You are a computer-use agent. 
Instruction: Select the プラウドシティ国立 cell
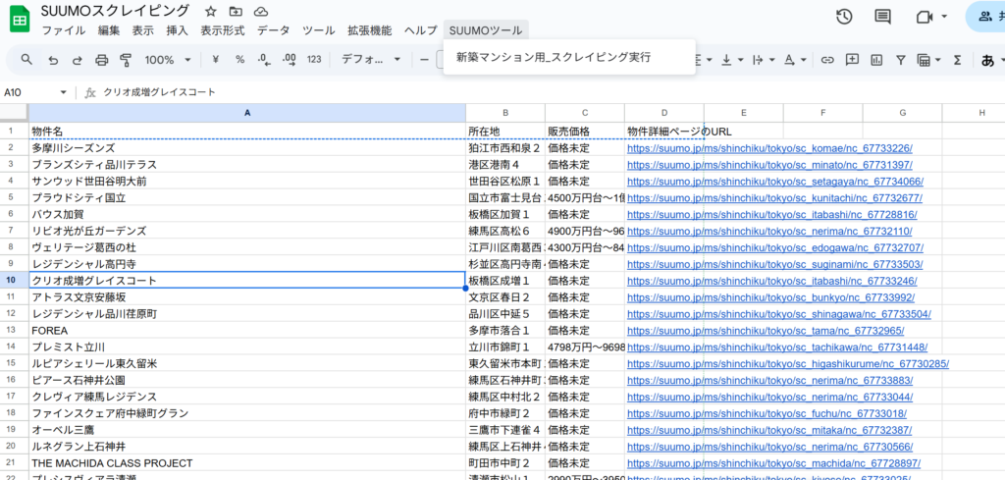tap(247, 198)
